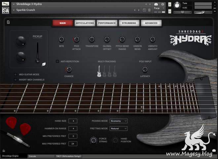218x159 pixels.
Task: Click the guitar cable jack plug image
Action: click(x=18, y=140)
